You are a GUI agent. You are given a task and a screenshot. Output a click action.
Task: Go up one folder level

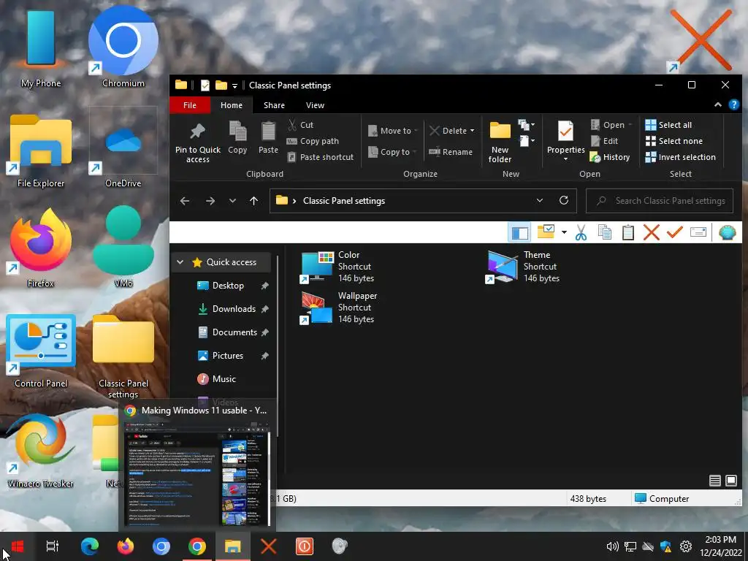pyautogui.click(x=253, y=201)
